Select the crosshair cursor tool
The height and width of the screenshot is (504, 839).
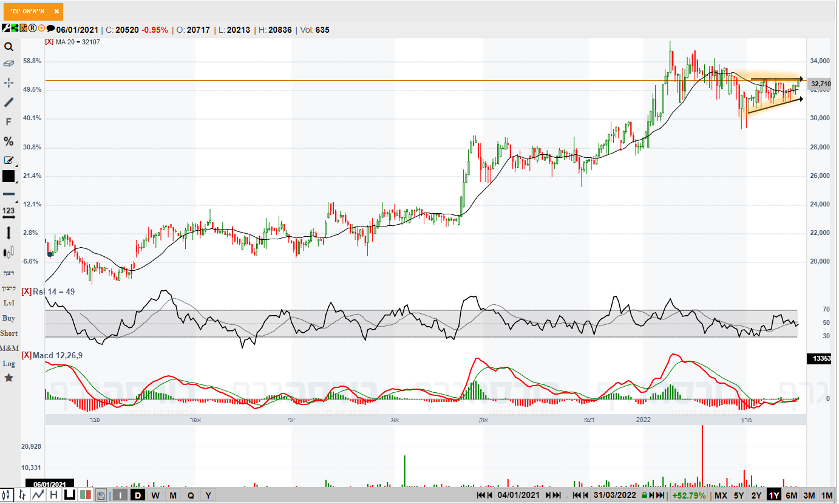click(8, 83)
